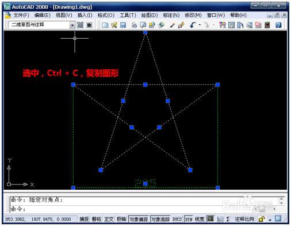Toggle DYN dynamic input mode
Viewport: 291px width, 226px height.
[189, 219]
